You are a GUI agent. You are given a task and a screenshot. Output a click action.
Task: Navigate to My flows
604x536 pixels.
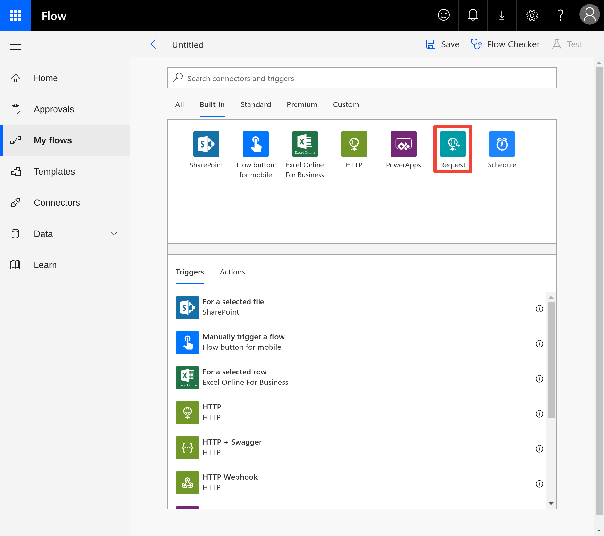click(65, 140)
